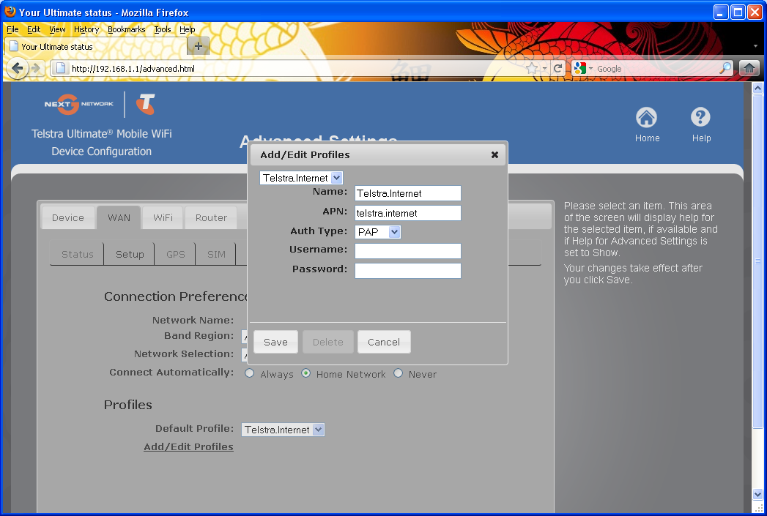Screen dimensions: 767x516
Task: Open the address bar history dropdown arrow
Action: pyautogui.click(x=544, y=68)
